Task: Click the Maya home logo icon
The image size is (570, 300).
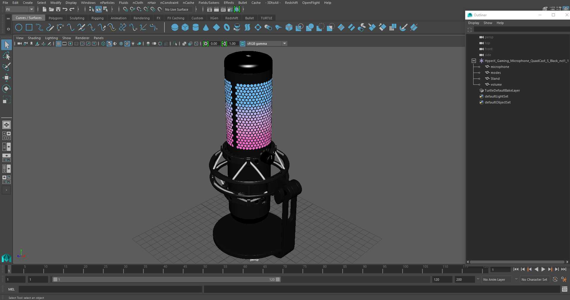Action: 7,258
